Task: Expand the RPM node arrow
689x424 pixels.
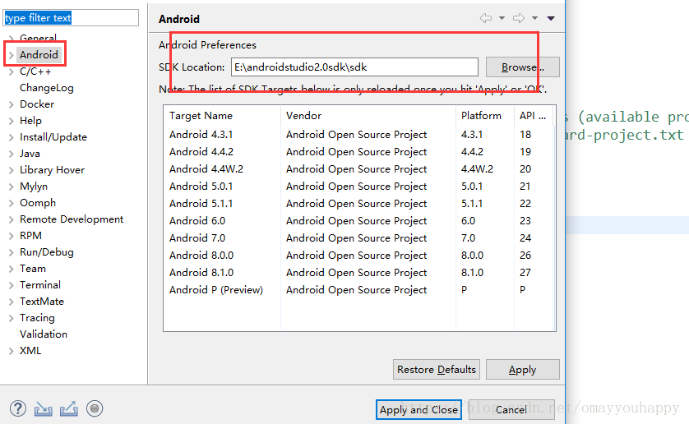Action: [x=12, y=236]
